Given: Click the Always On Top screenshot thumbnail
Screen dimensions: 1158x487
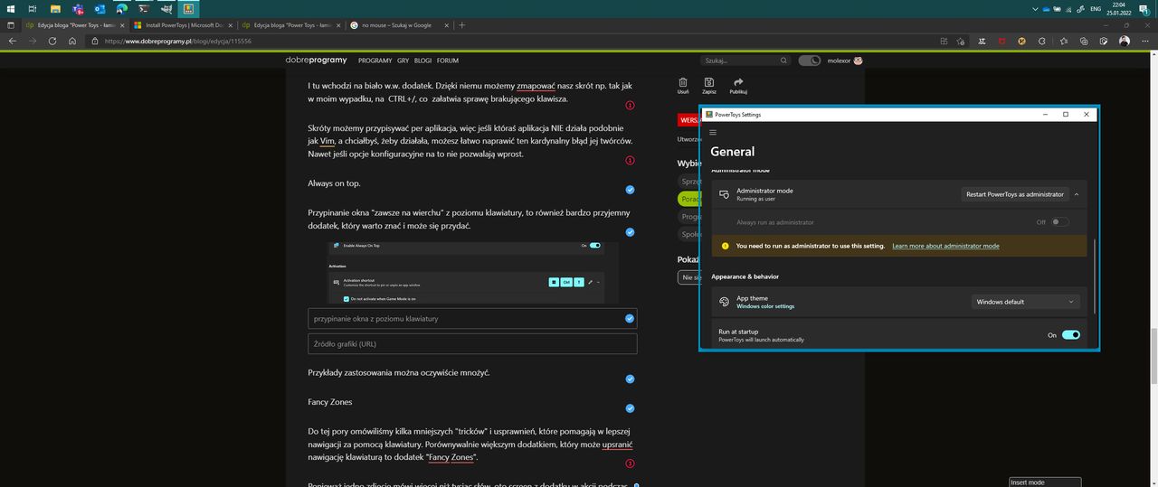Looking at the screenshot, I should 472,272.
